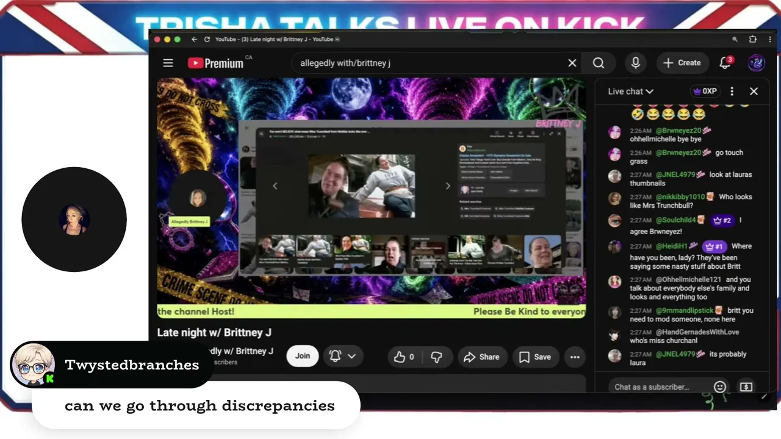The height and width of the screenshot is (439, 781).
Task: Close the image viewer overlay in stream
Action: pyautogui.click(x=560, y=134)
